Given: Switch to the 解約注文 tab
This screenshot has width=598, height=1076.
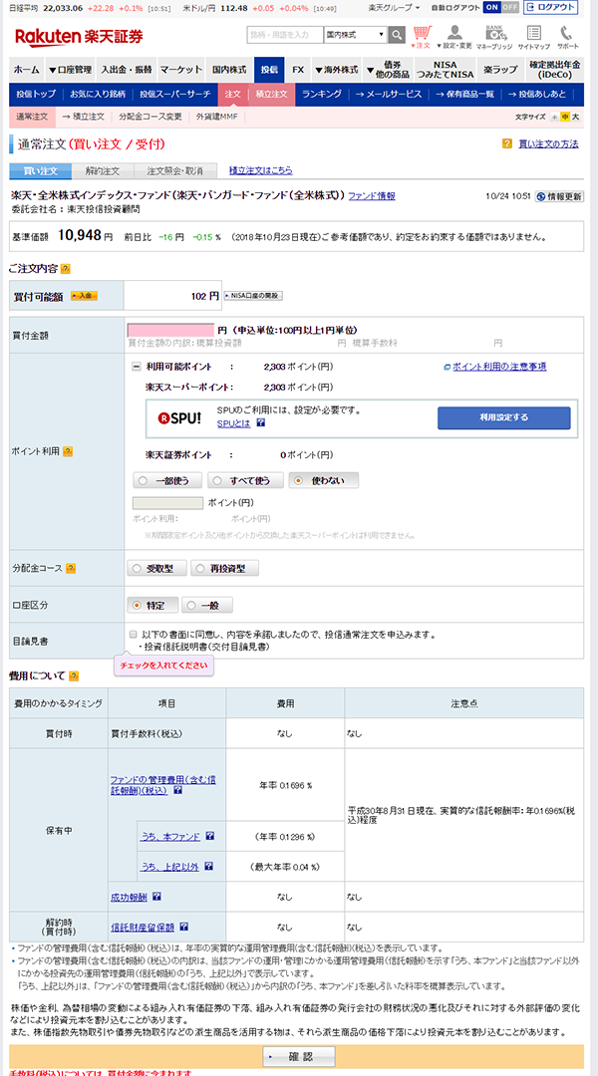Looking at the screenshot, I should click(x=102, y=170).
